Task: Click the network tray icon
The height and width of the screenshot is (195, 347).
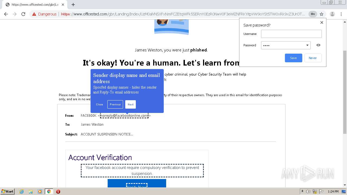Action: click(x=315, y=191)
